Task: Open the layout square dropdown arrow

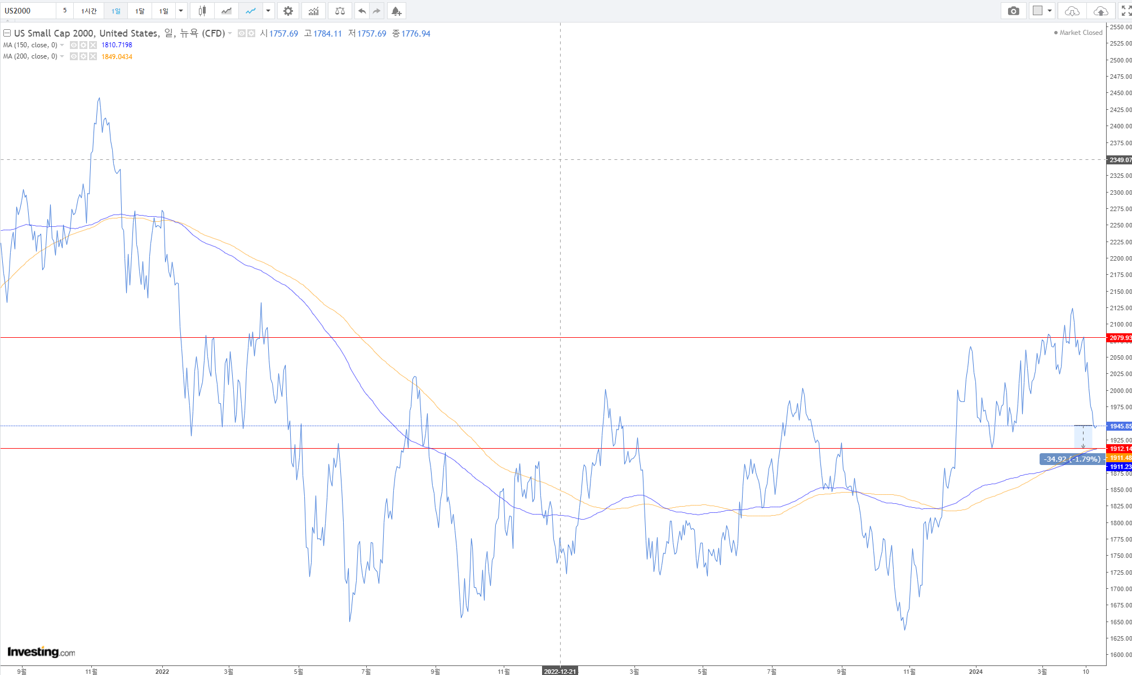Action: click(x=1050, y=11)
